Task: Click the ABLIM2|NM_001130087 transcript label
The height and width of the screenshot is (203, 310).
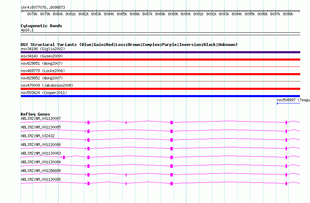Action: tap(41, 119)
